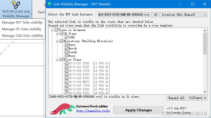Uncheck the North elevation checkbox
The height and width of the screenshot is (118, 211).
(66, 48)
